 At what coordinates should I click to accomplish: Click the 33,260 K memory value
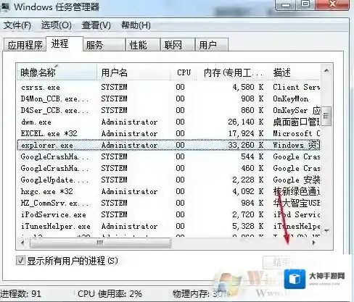click(x=246, y=145)
